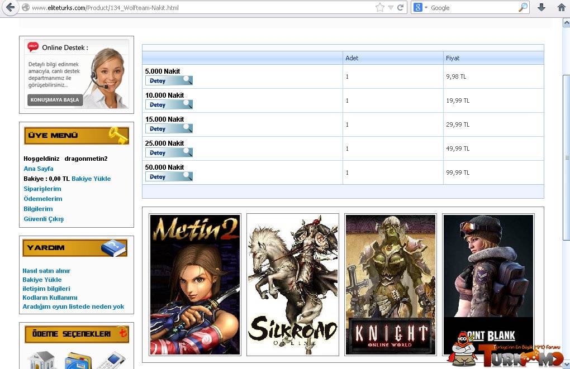Select the Point Blank game banner
The width and height of the screenshot is (570, 369).
pyautogui.click(x=488, y=285)
